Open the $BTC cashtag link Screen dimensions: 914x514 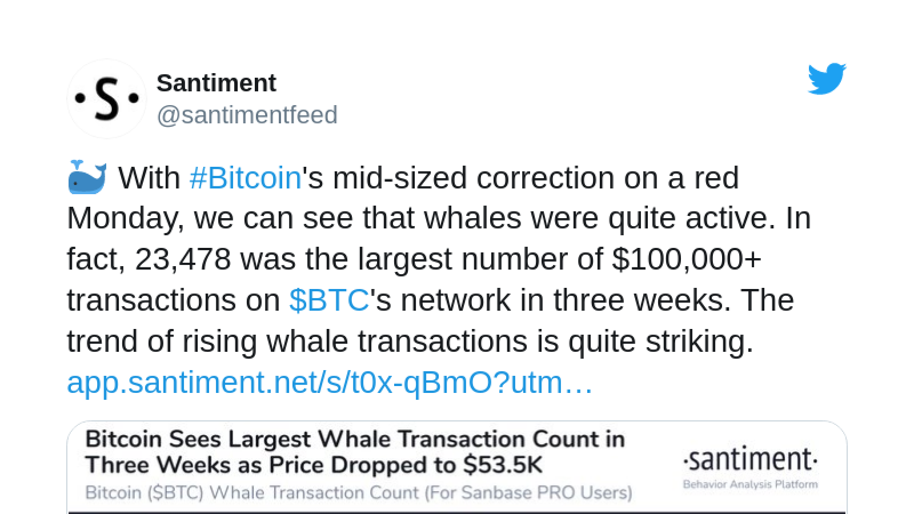tap(329, 300)
